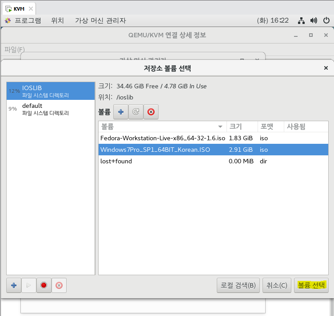Image resolution: width=334 pixels, height=316 pixels.
Task: Close the KVM tab
Action: point(31,9)
